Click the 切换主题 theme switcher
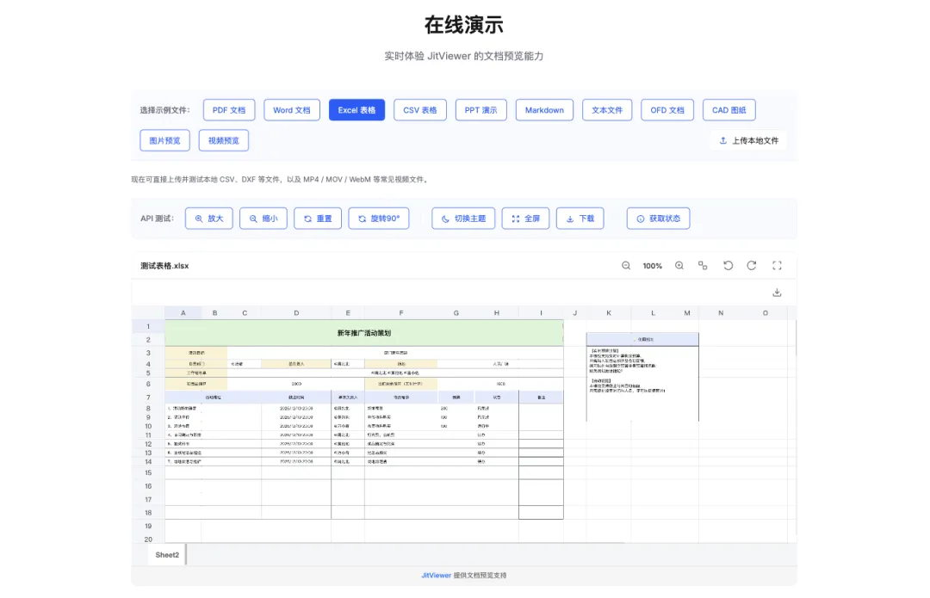Screen dimensions: 930x598 pos(462,218)
